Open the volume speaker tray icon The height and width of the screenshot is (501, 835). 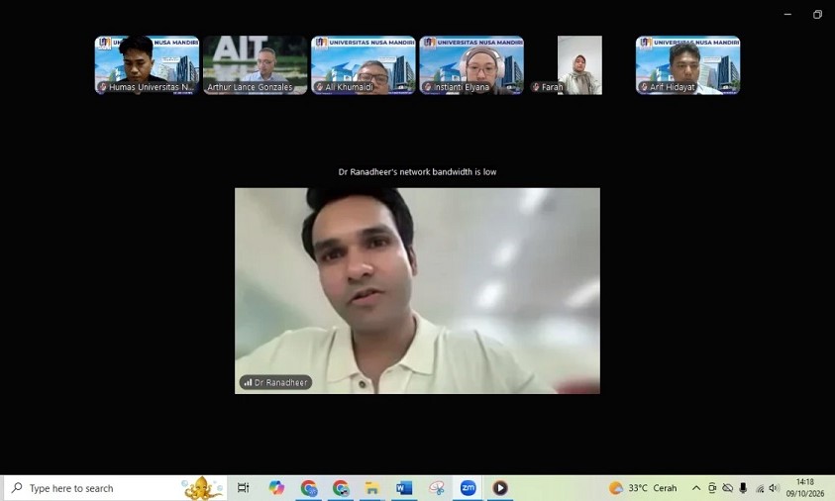774,488
